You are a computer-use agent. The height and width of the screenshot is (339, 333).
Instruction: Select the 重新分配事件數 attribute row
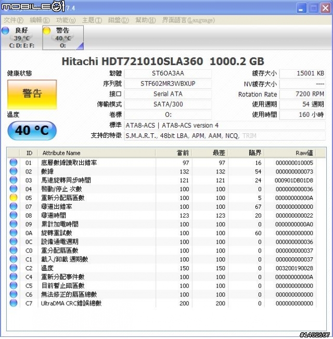point(161,277)
